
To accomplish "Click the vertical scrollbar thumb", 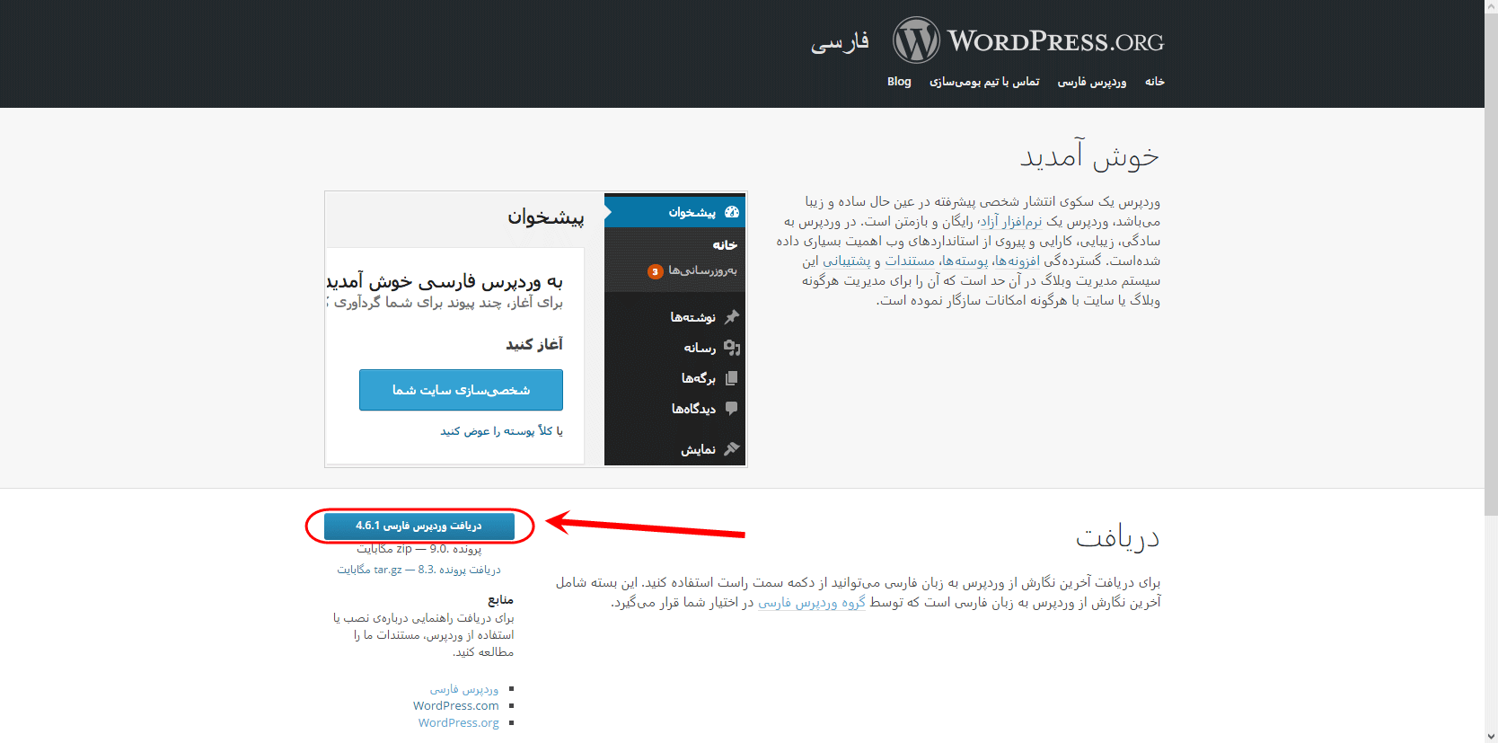I will (x=1491, y=264).
